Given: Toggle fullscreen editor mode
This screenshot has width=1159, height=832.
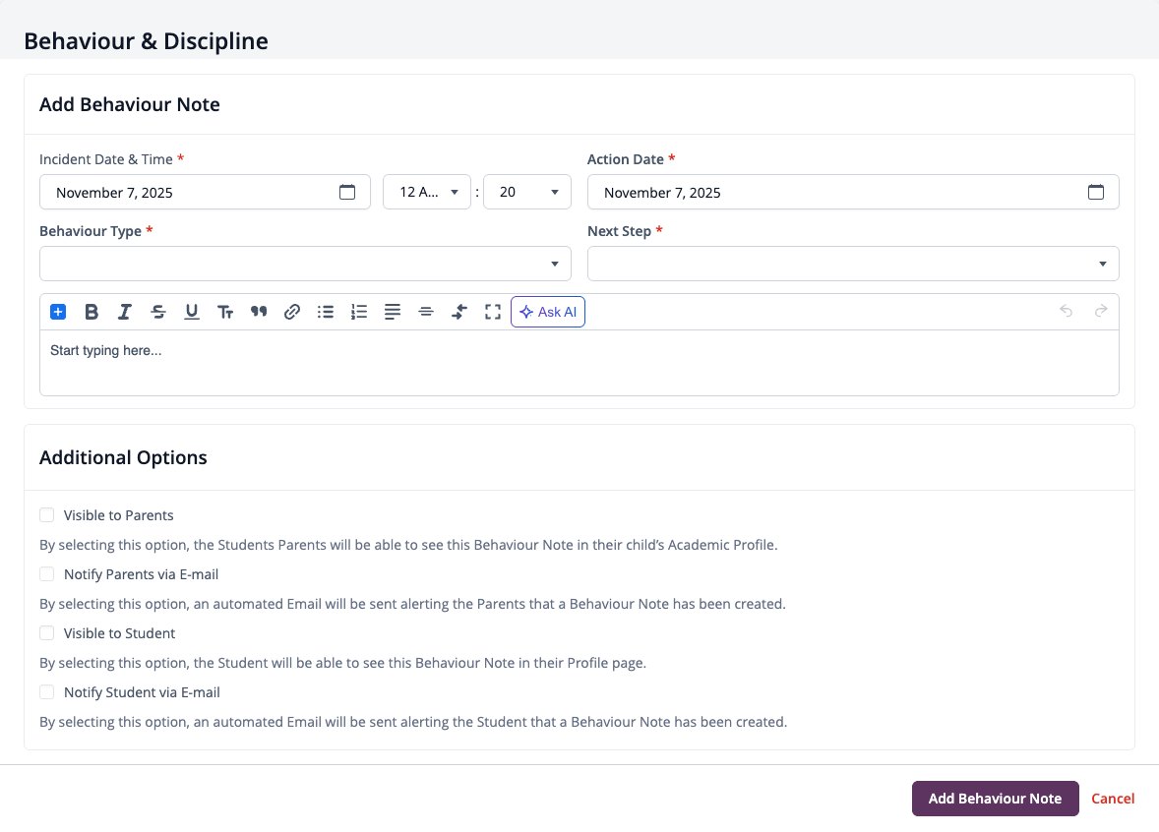Looking at the screenshot, I should pos(493,312).
